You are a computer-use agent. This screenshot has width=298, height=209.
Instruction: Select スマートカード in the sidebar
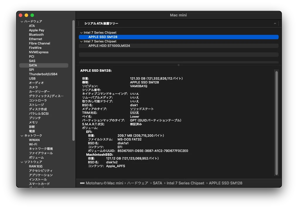tap(39, 184)
